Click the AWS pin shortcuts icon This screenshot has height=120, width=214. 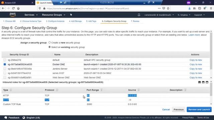pos(71,15)
